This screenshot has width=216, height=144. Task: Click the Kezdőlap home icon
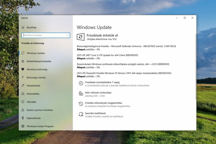(23, 27)
